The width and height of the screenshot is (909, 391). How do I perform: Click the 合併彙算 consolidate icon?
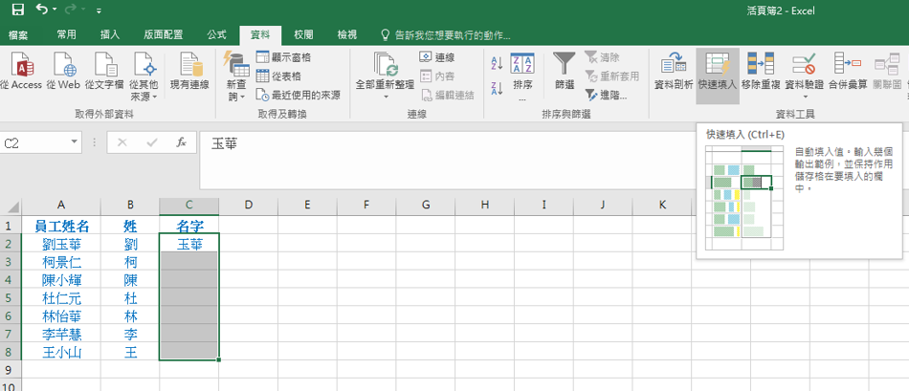847,65
